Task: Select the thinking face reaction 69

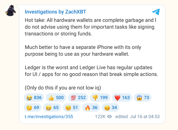Action: tap(33, 107)
